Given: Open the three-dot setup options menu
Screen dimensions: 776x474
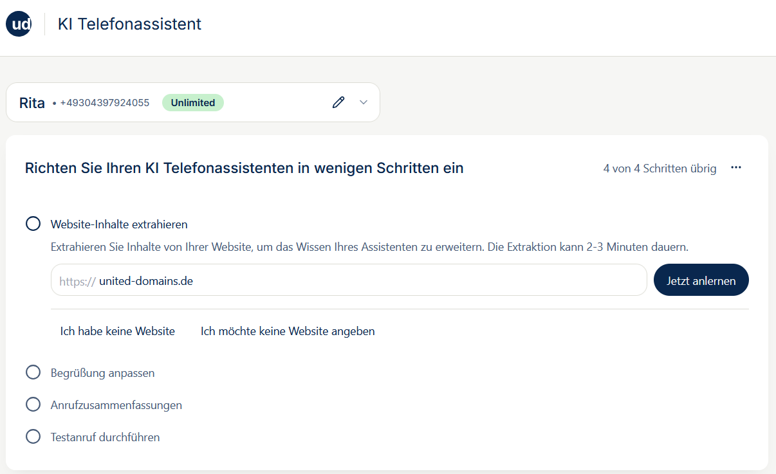Looking at the screenshot, I should point(736,168).
